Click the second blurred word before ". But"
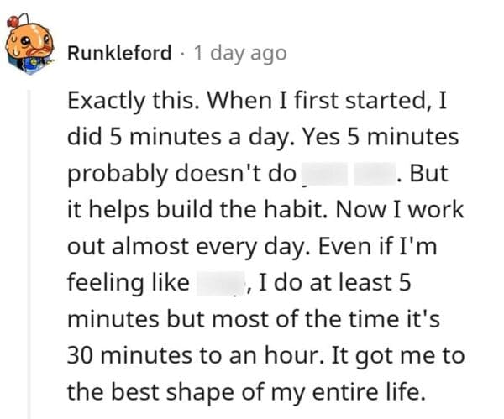Viewport: 504px width, 419px height. [375, 175]
